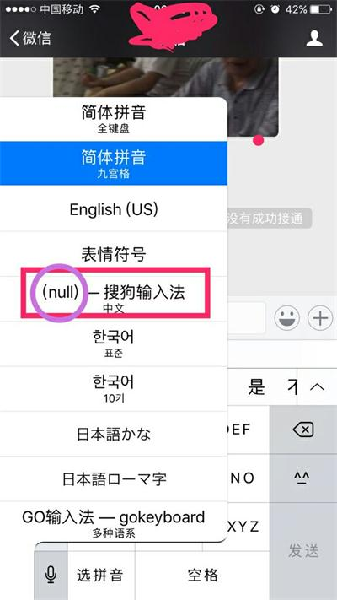Tap the ^_^ emoticon key

tap(303, 478)
